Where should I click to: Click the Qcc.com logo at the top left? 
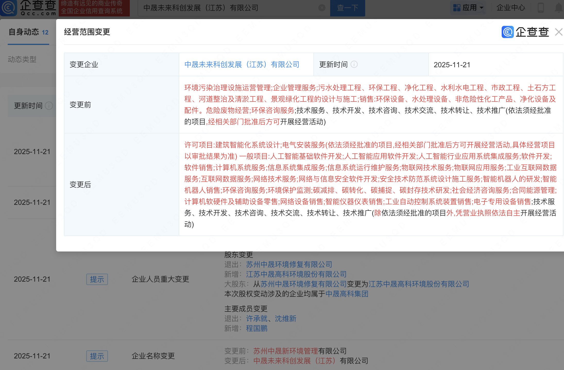tap(28, 8)
